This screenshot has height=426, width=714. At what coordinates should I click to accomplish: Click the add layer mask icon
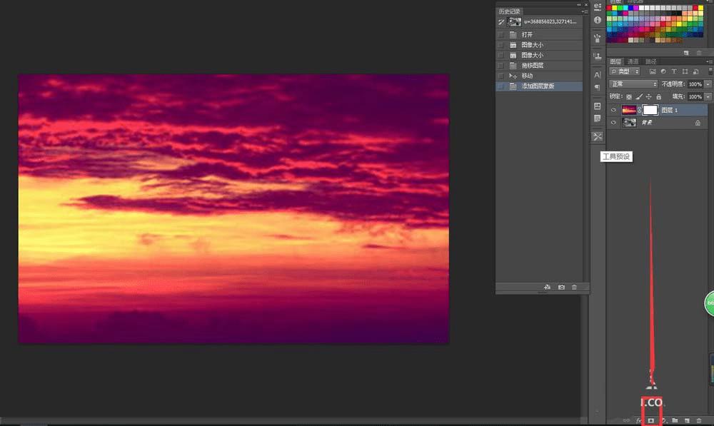click(650, 420)
